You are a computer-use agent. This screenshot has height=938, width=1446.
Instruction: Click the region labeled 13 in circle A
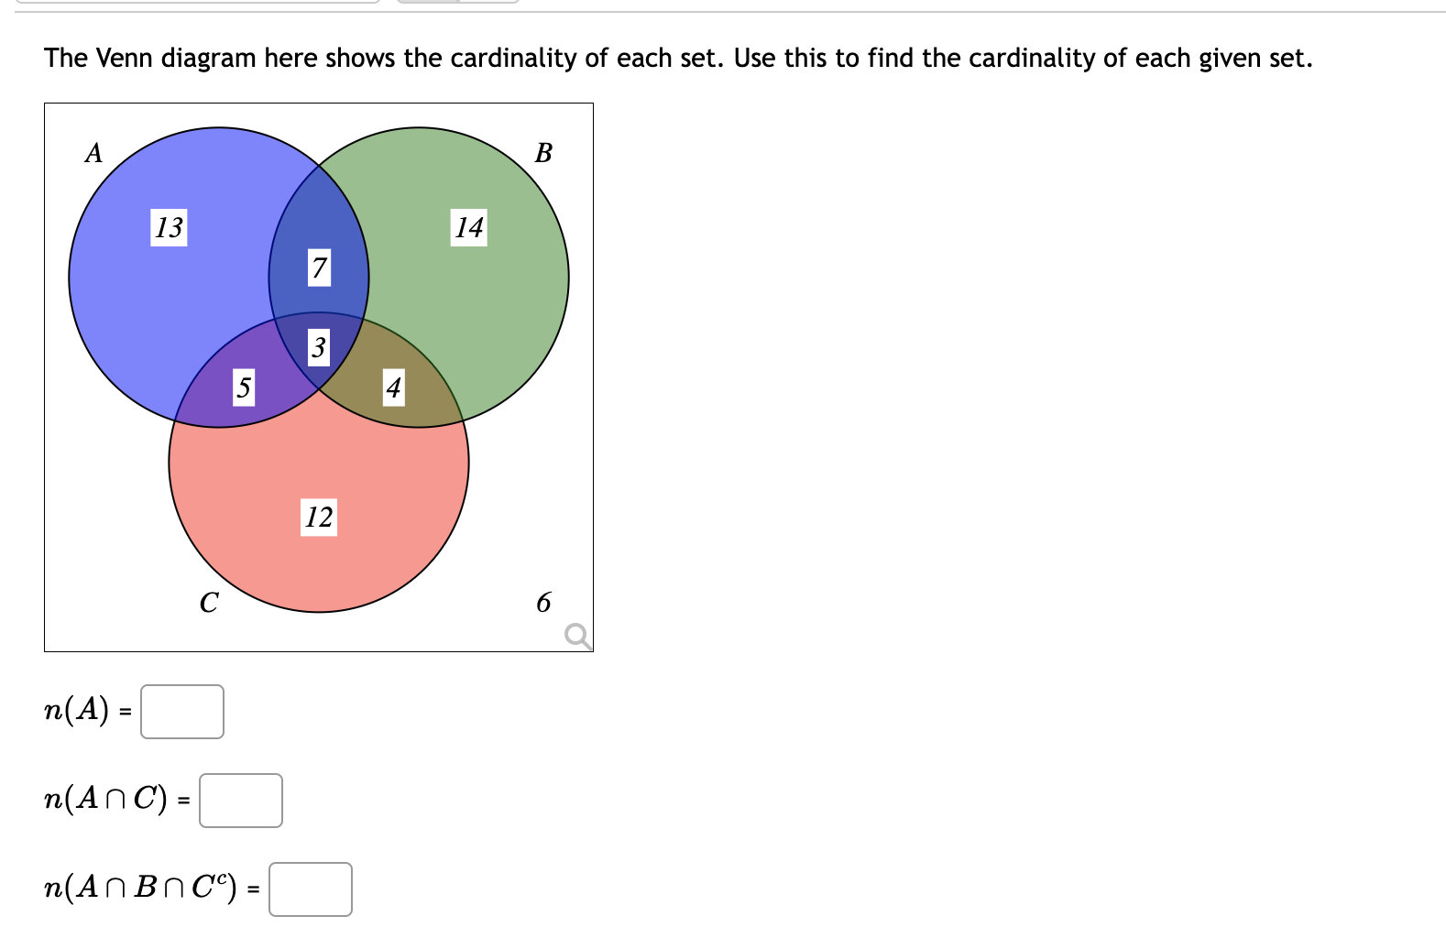click(x=169, y=228)
